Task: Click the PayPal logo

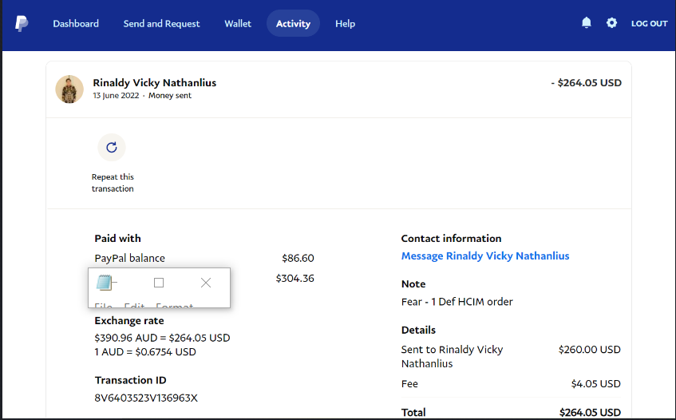Action: (x=22, y=23)
